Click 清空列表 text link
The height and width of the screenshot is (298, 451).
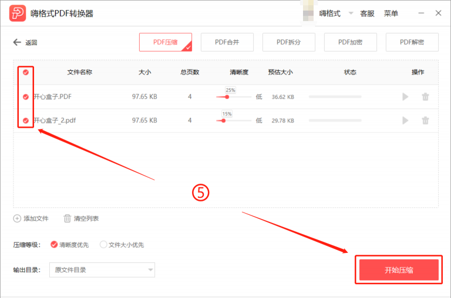pos(86,218)
